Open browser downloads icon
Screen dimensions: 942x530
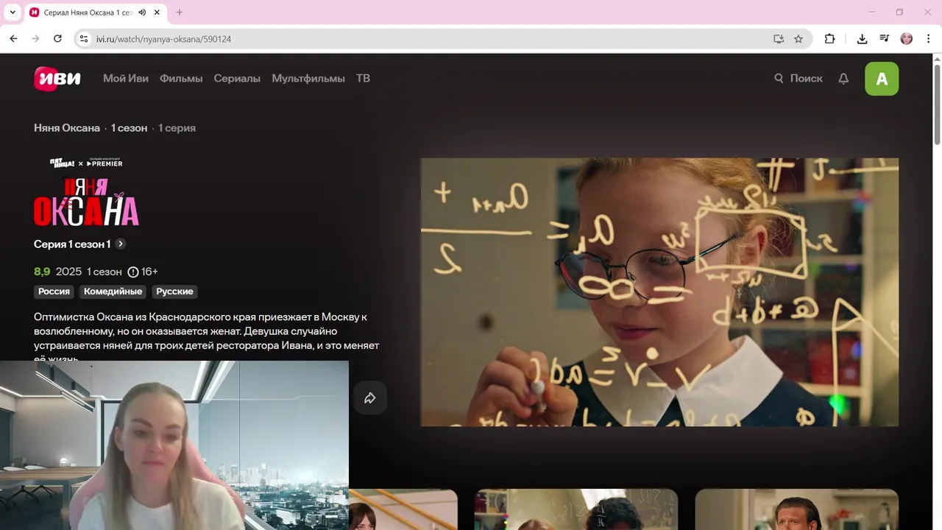(862, 39)
